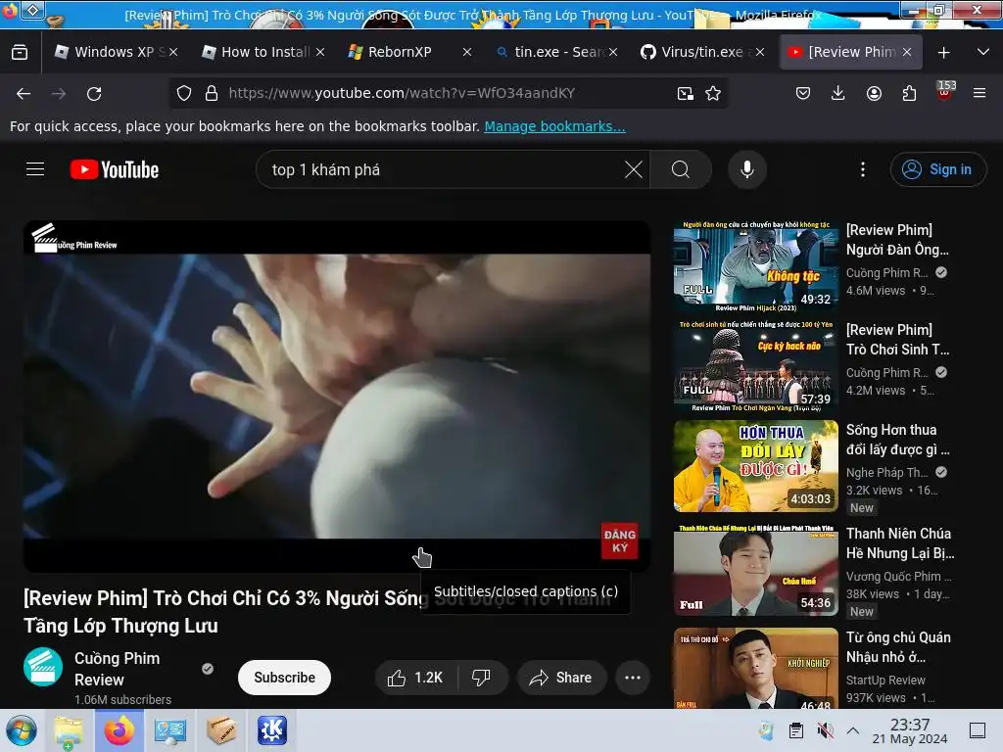The height and width of the screenshot is (752, 1003).
Task: Click the Sign in button
Action: 937,169
